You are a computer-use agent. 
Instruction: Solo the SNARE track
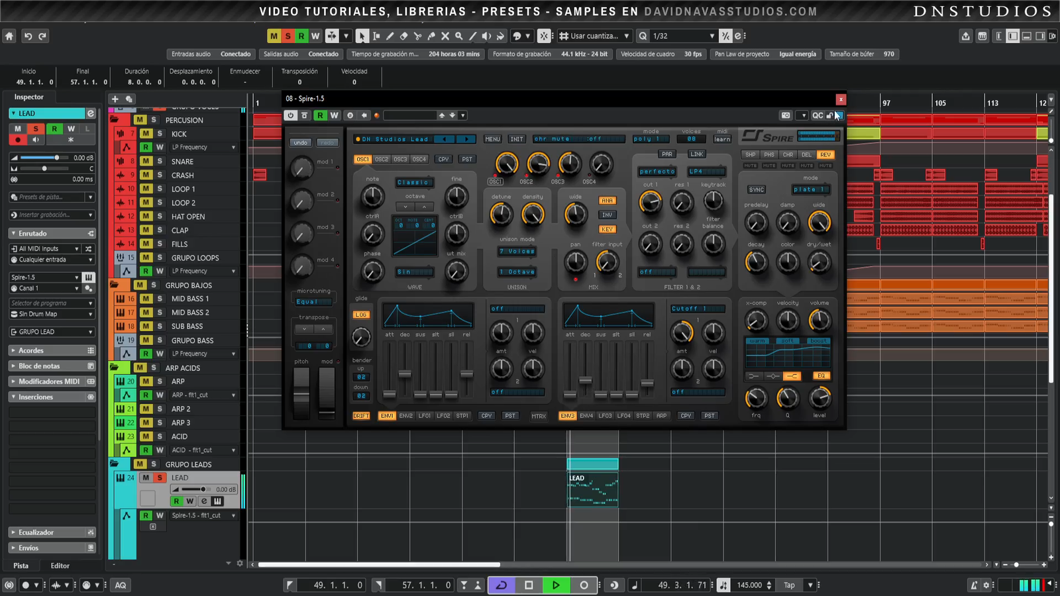[160, 161]
